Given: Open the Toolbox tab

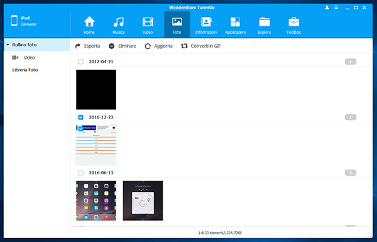Looking at the screenshot, I should [x=293, y=24].
